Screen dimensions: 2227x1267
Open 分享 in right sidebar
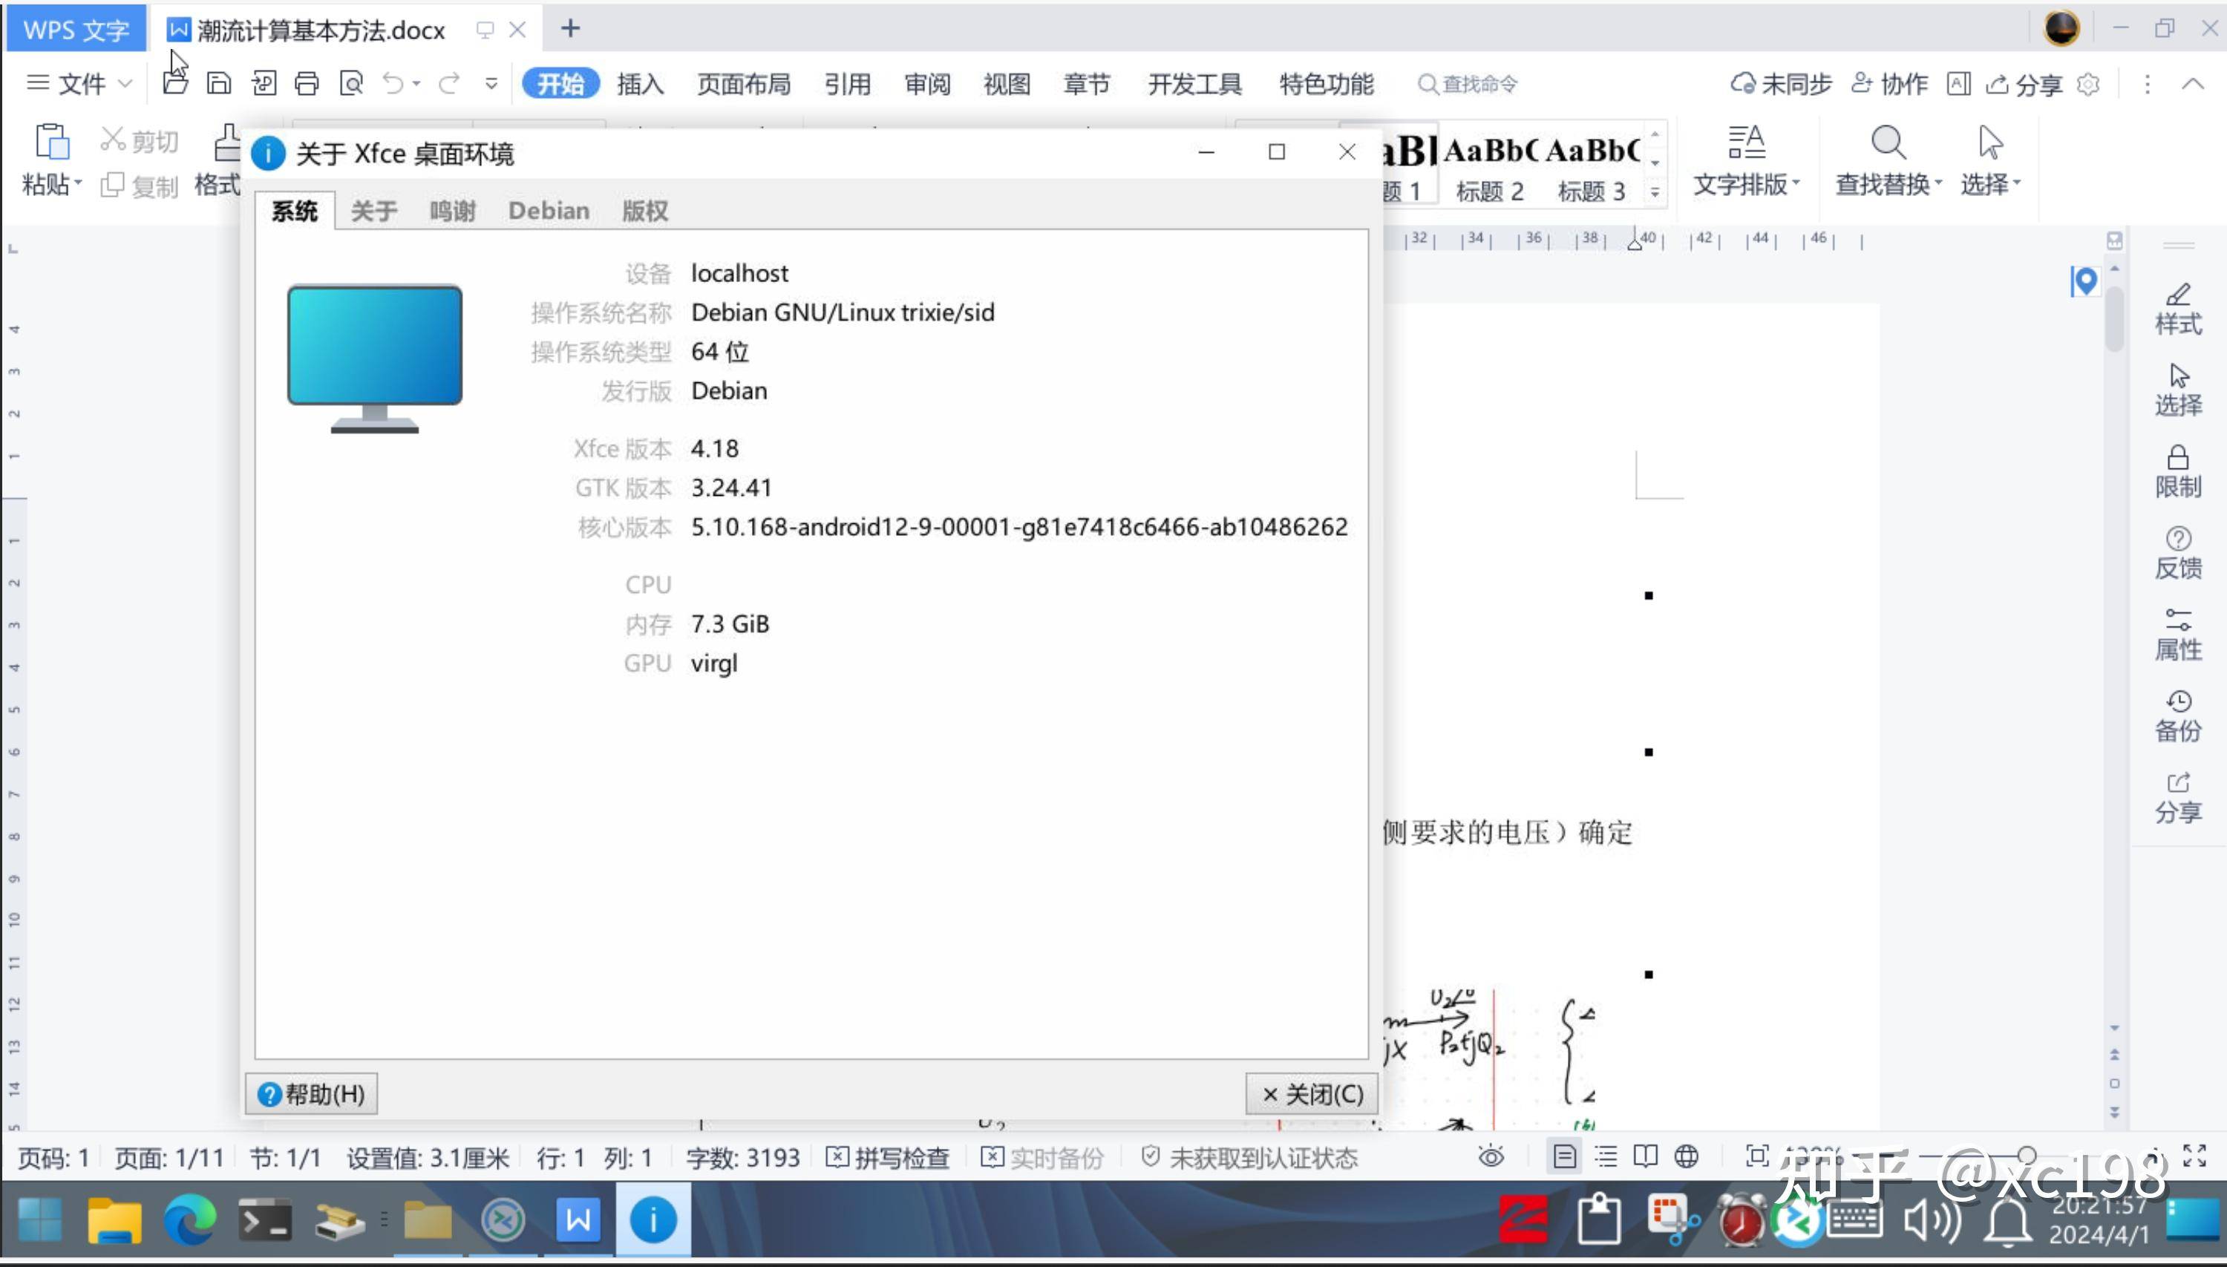tap(2177, 798)
